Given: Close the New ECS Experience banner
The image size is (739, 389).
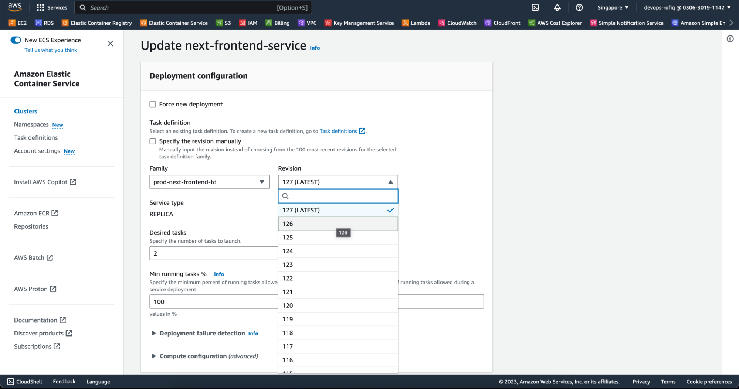Looking at the screenshot, I should [x=110, y=44].
